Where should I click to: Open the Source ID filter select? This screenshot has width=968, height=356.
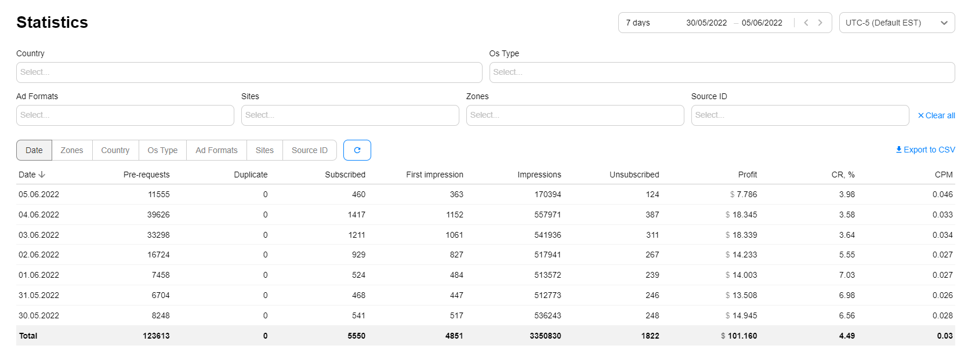click(x=799, y=115)
